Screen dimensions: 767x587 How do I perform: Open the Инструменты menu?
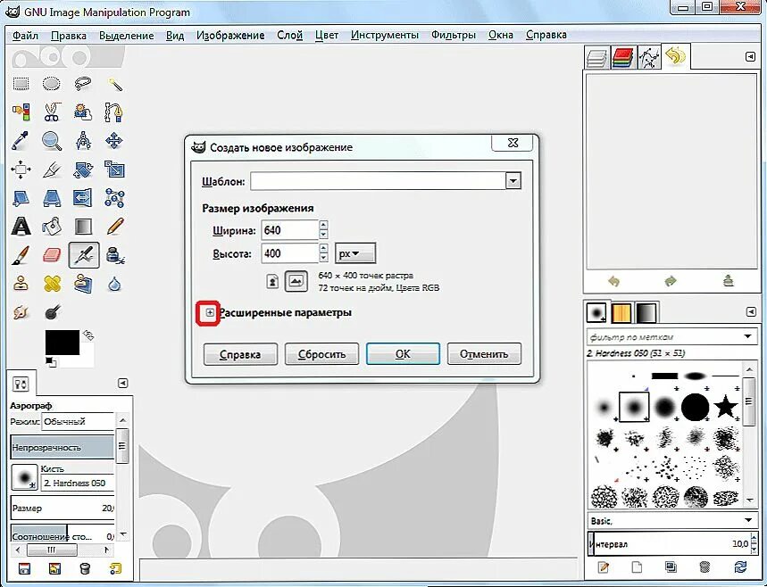click(x=385, y=35)
